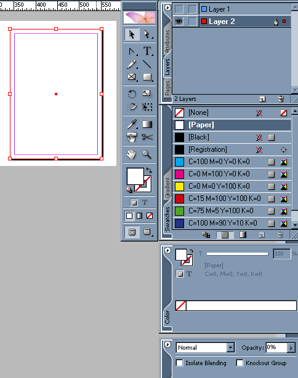Open the Normal blending mode dropdown
Image resolution: width=298 pixels, height=378 pixels.
(x=231, y=348)
